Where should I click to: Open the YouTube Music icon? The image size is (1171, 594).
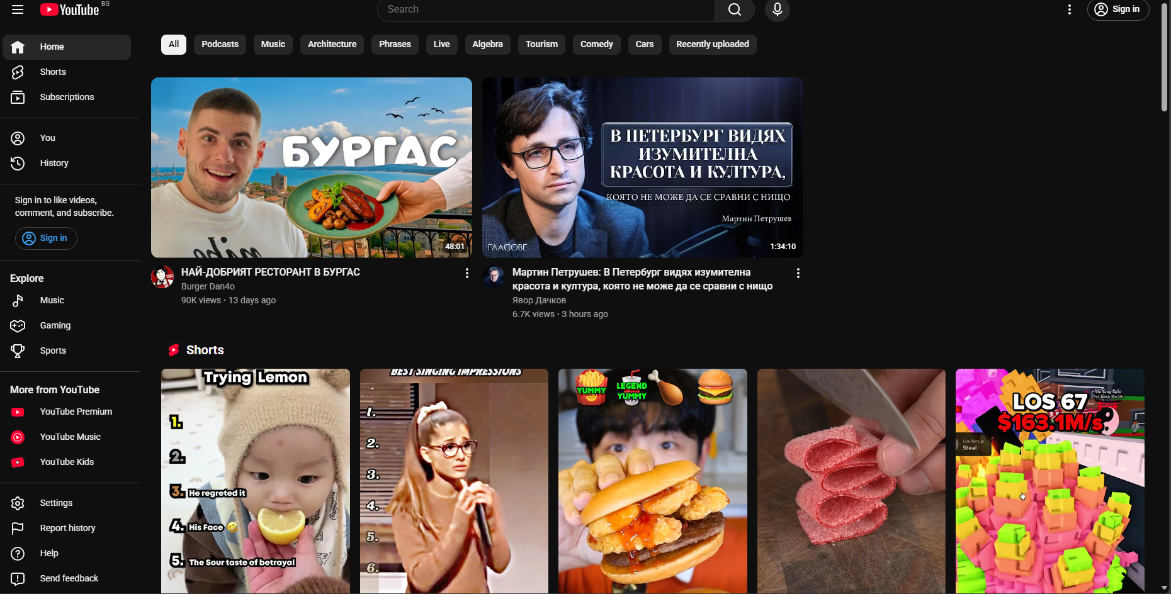18,437
